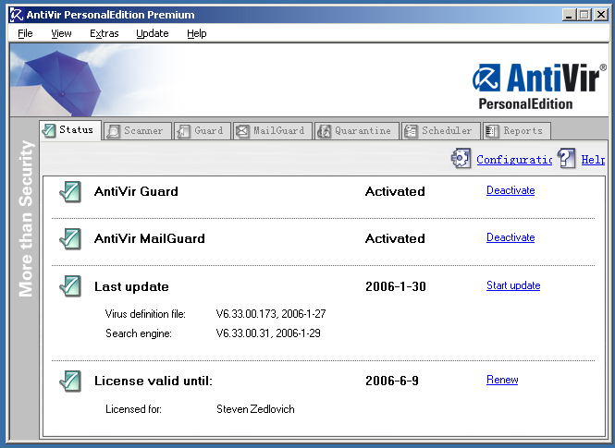Click the MailGuard envelope icon
The height and width of the screenshot is (448, 615).
click(242, 131)
